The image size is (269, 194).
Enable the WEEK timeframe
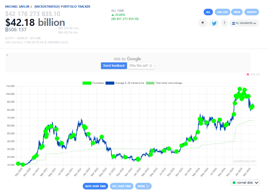click(x=237, y=12)
